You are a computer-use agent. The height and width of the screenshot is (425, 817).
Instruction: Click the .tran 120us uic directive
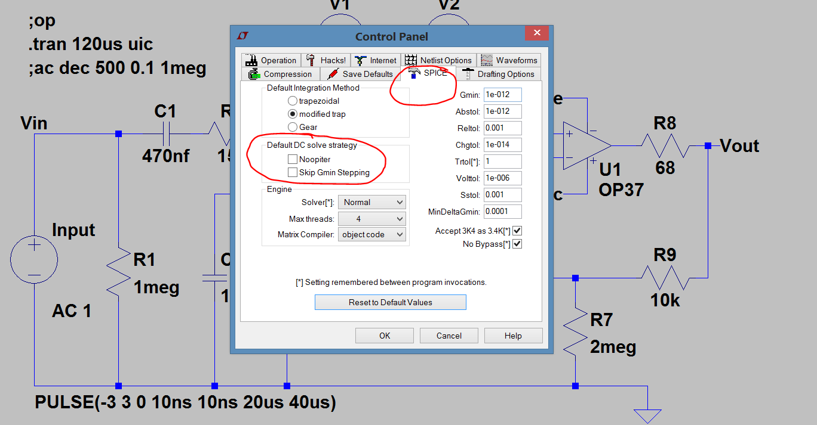90,44
